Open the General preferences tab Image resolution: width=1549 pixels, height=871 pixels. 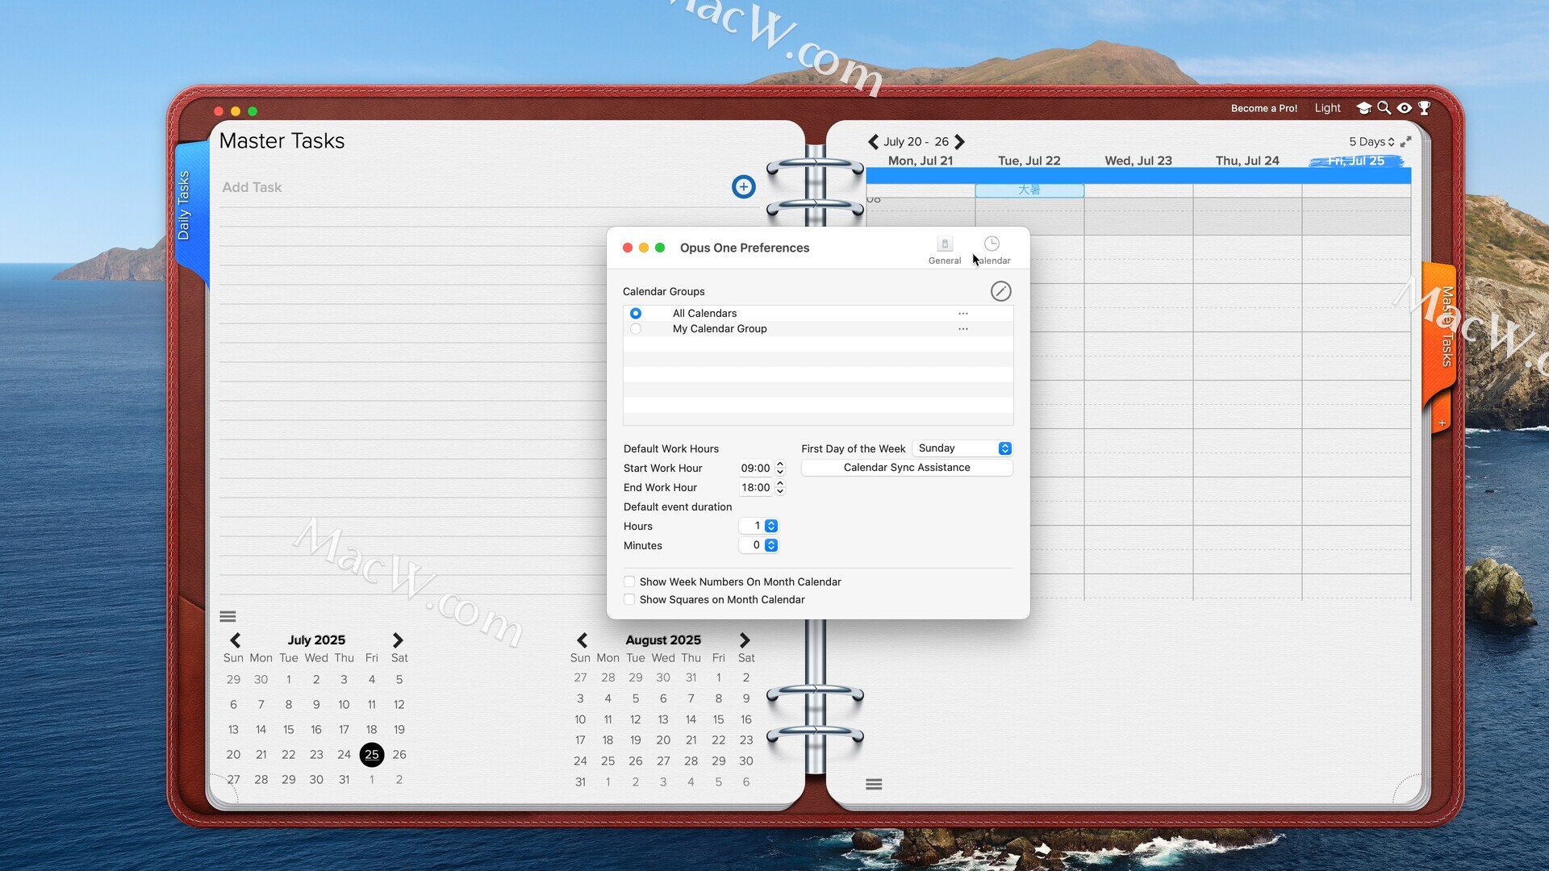pos(945,250)
